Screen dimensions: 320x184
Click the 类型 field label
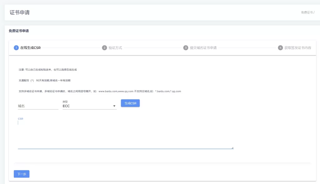(x=65, y=102)
